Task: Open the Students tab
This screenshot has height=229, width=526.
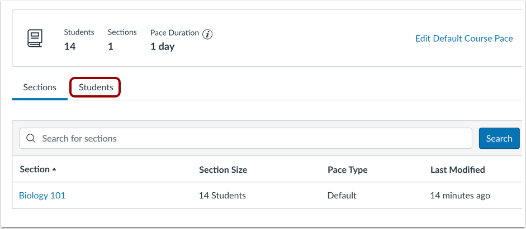Action: (x=96, y=87)
